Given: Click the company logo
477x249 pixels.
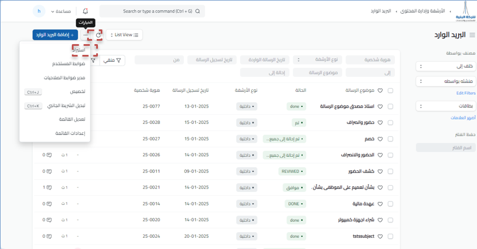Looking at the screenshot, I should [x=466, y=11].
